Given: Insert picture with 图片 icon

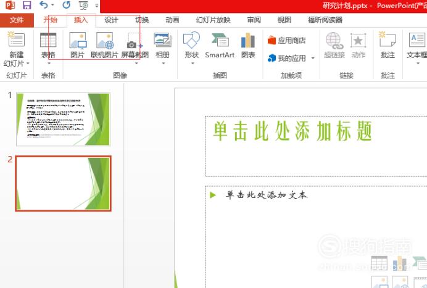Looking at the screenshot, I should [x=78, y=40].
